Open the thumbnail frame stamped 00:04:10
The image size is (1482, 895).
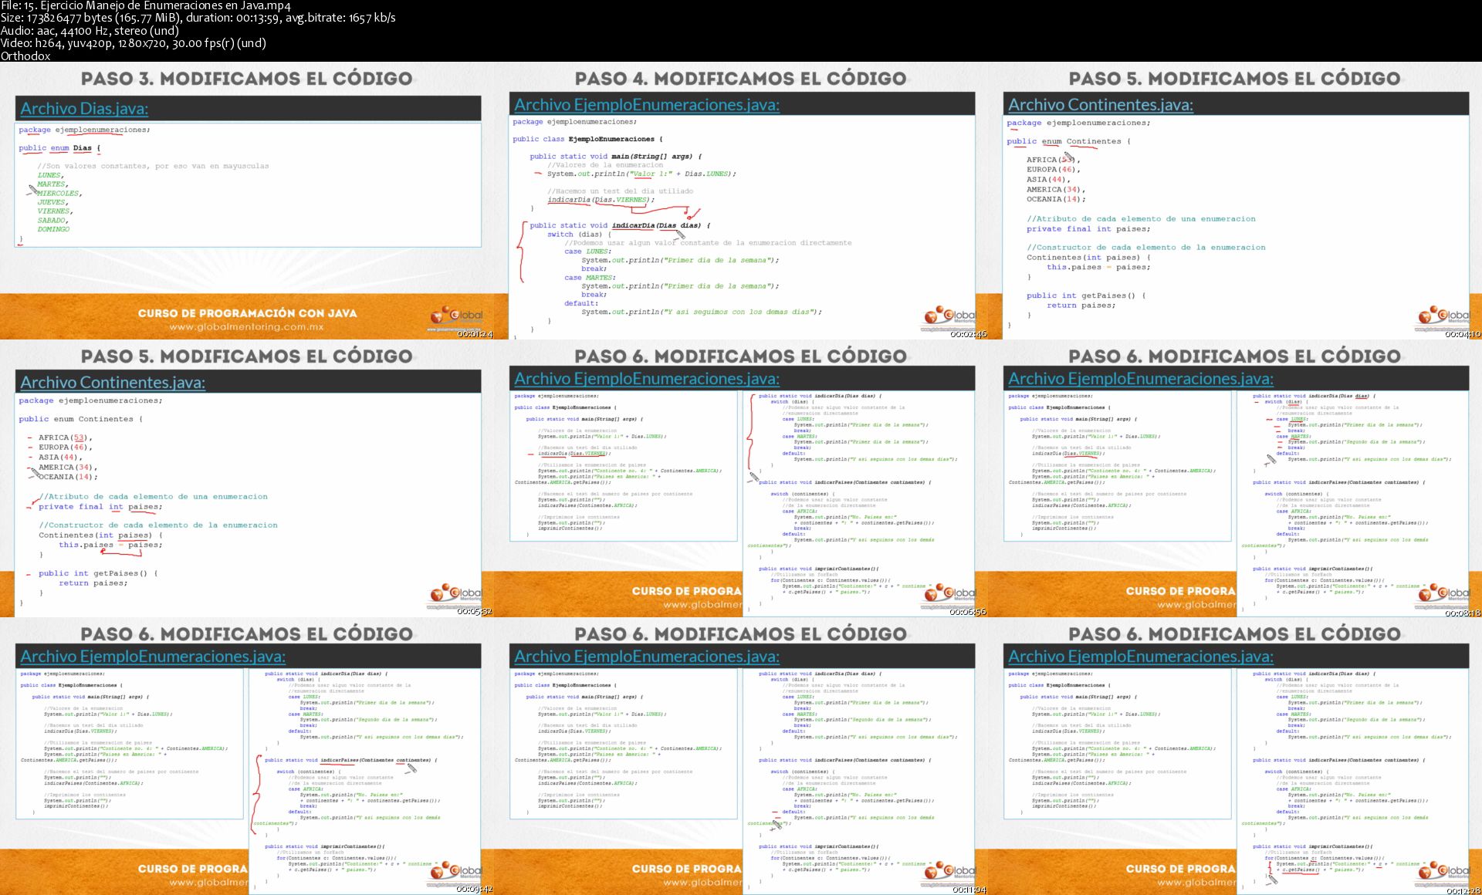click(1235, 201)
